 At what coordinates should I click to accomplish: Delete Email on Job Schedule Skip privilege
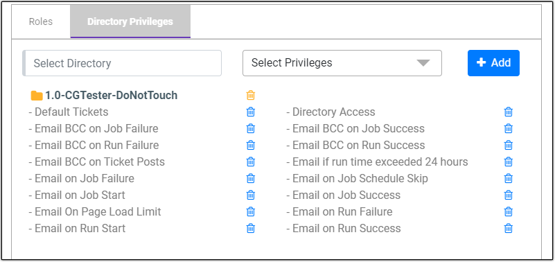click(x=509, y=178)
